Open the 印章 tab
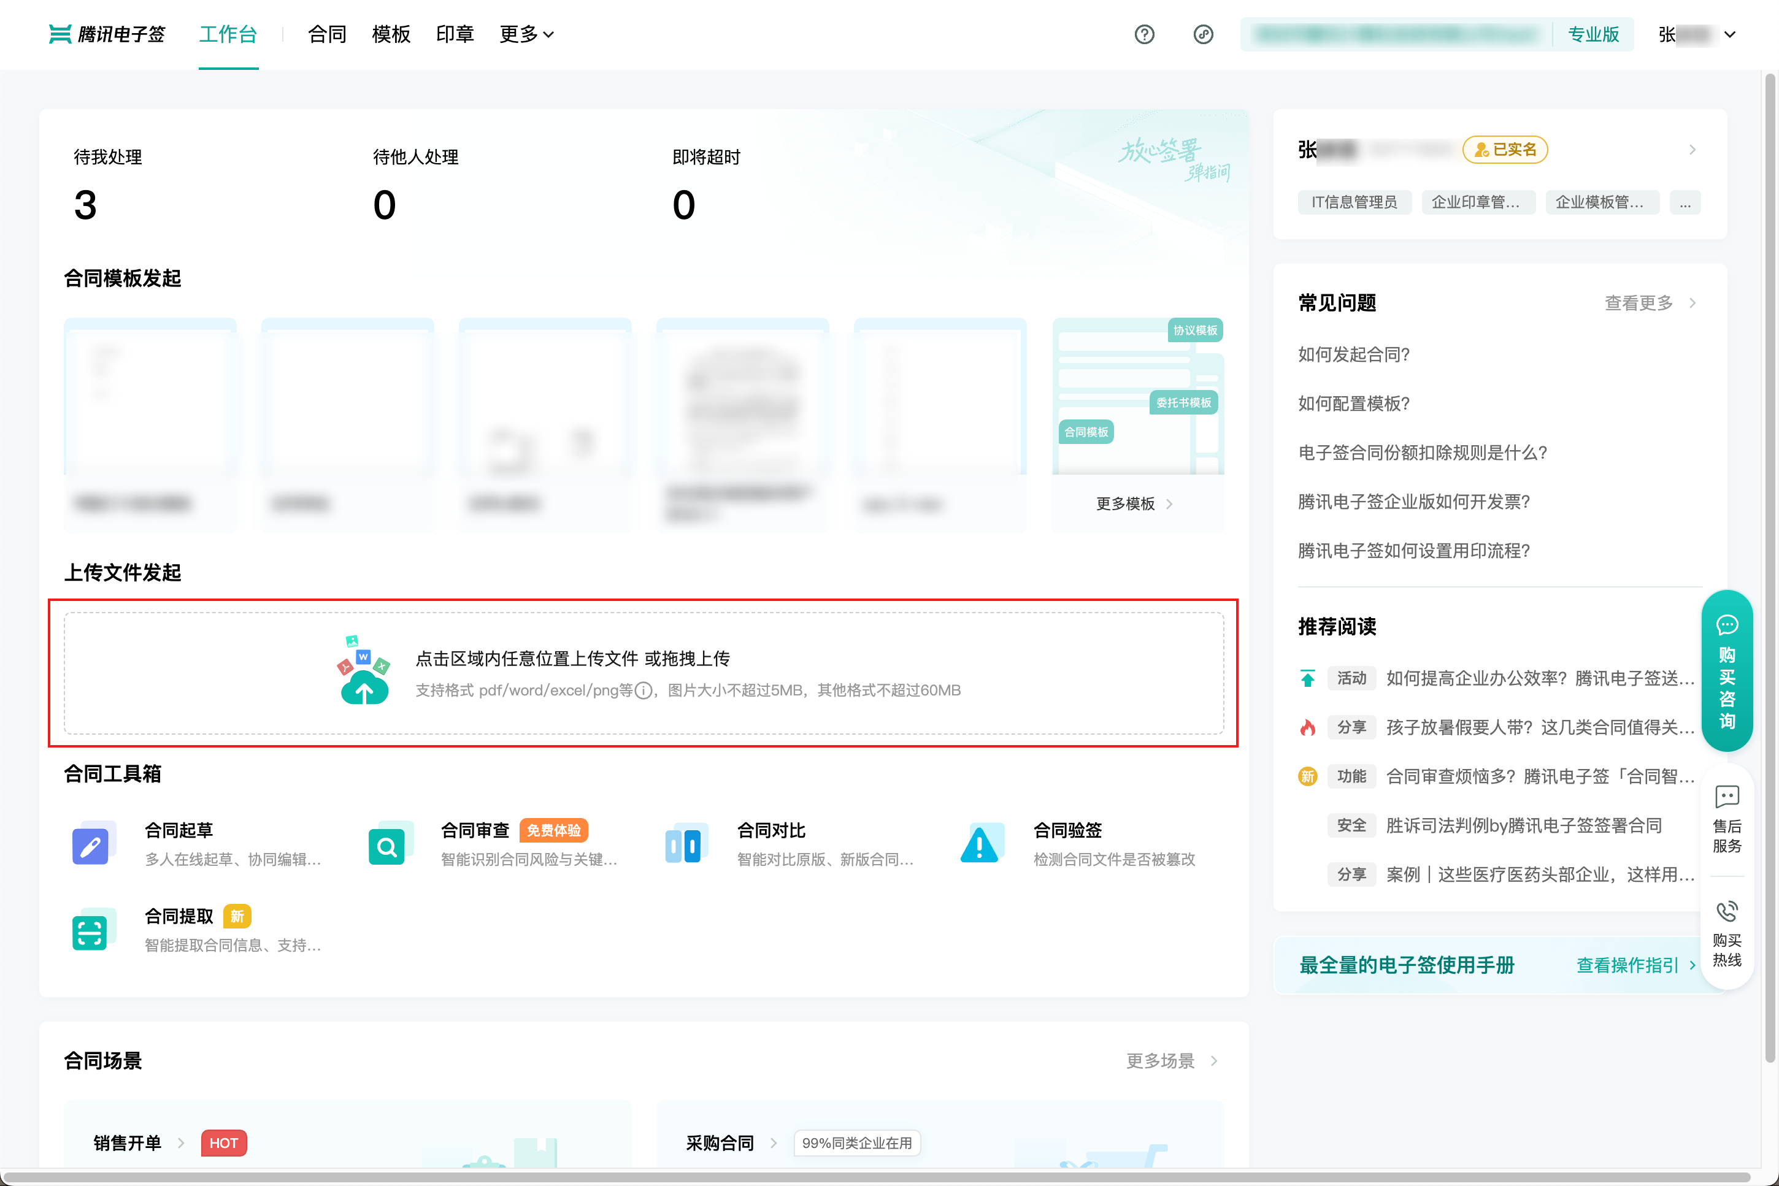 click(455, 34)
